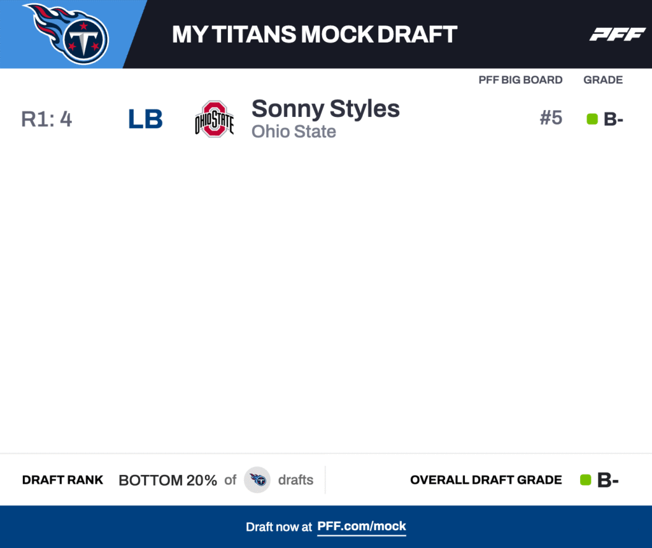Click the Tennessee Titans logo in header
652x548 pixels.
(x=66, y=33)
